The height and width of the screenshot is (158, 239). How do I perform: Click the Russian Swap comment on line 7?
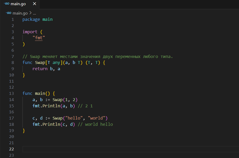(x=98, y=57)
